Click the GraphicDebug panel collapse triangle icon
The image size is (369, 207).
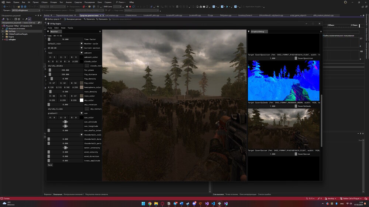coord(249,31)
